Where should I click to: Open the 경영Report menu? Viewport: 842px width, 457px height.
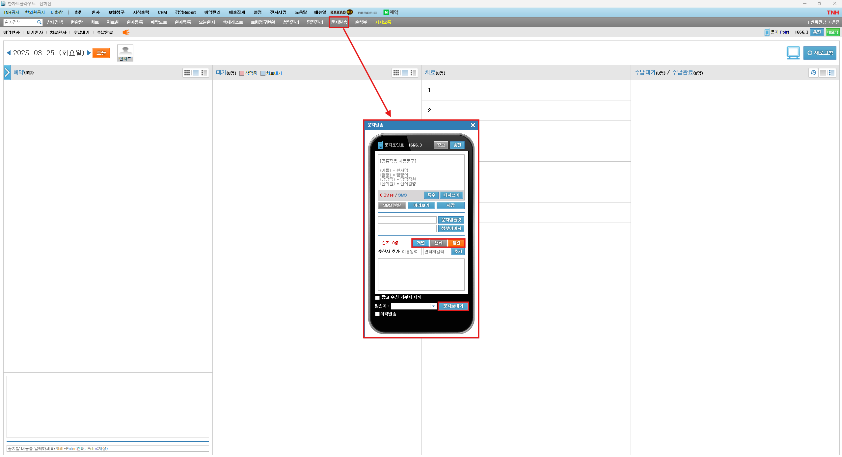pyautogui.click(x=185, y=13)
